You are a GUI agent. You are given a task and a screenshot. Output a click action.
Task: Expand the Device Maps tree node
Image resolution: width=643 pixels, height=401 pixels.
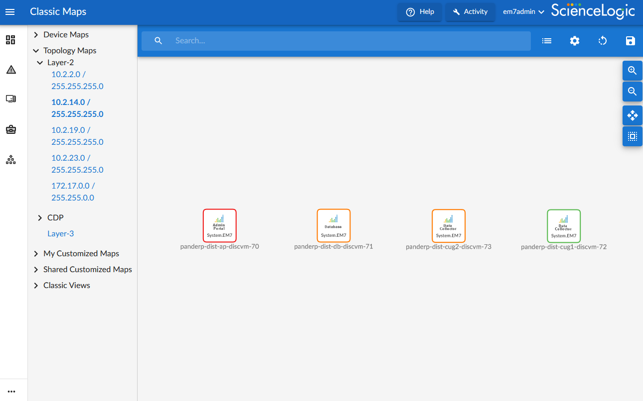pyautogui.click(x=36, y=35)
